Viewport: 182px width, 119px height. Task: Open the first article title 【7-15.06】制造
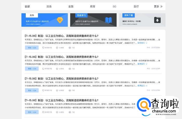tap(61, 36)
